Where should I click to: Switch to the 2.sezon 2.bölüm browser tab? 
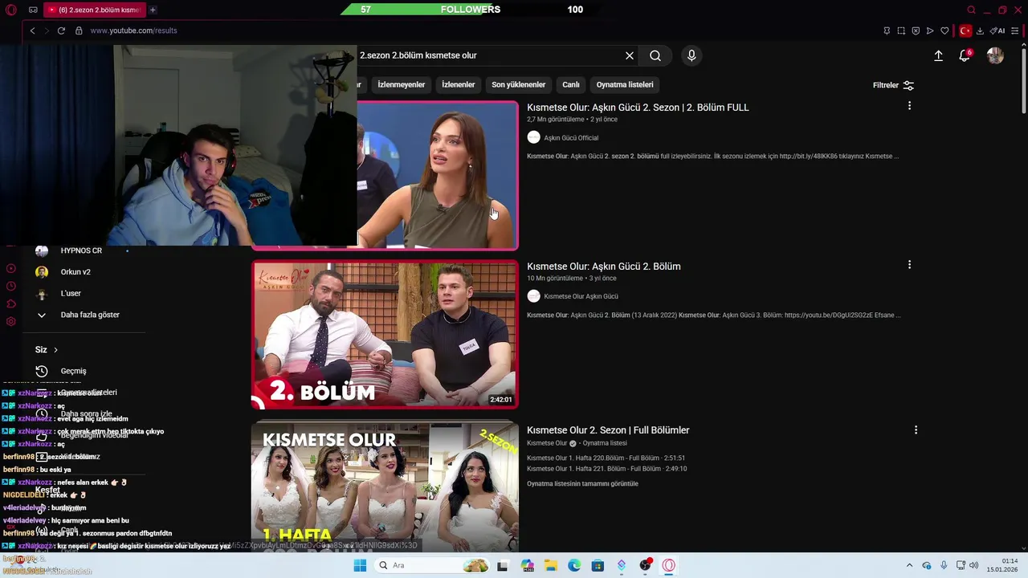pos(93,10)
